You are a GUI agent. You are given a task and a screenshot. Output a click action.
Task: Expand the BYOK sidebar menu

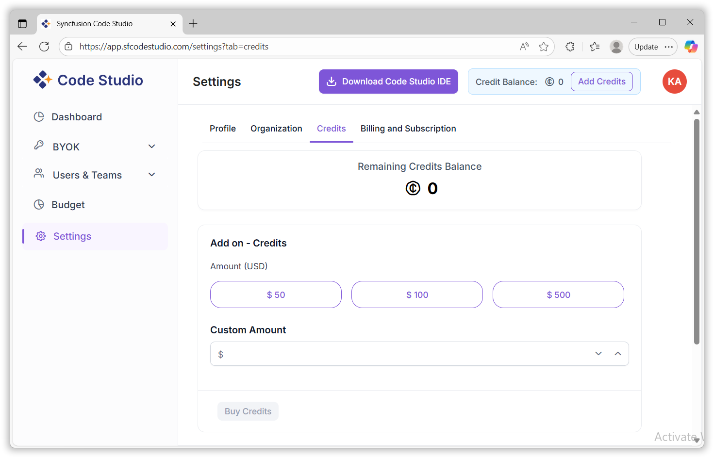coord(151,147)
